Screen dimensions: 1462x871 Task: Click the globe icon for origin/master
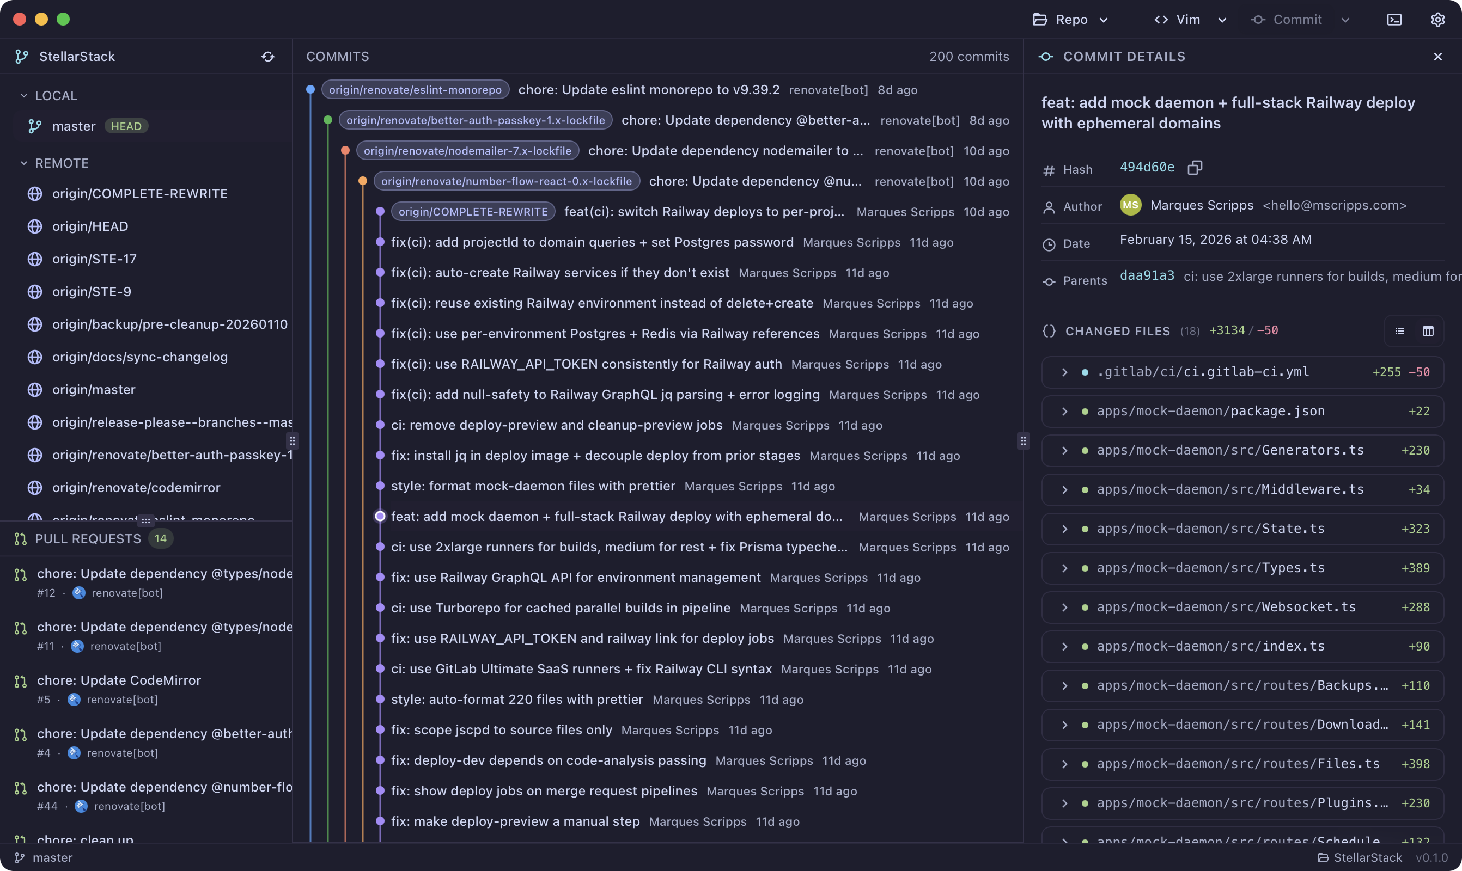(35, 390)
